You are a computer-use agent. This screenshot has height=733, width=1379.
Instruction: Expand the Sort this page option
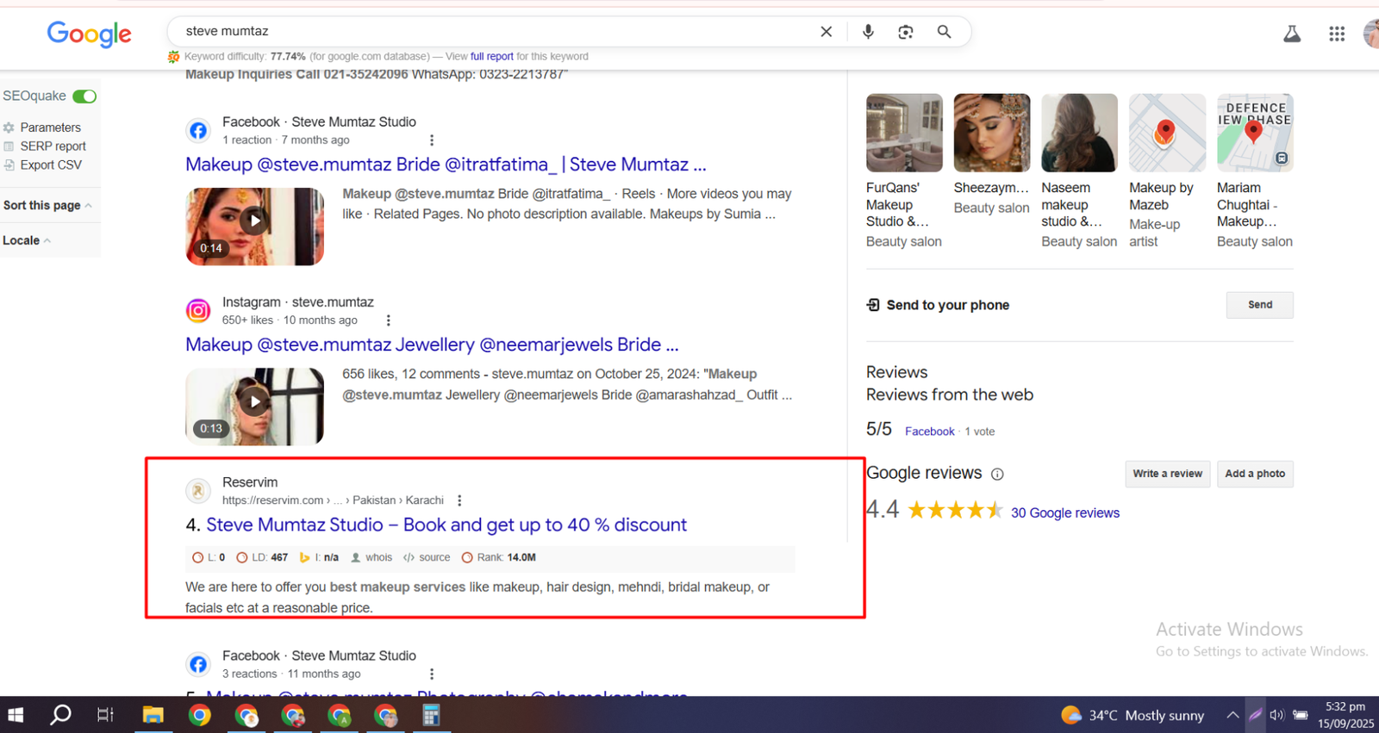pos(47,205)
